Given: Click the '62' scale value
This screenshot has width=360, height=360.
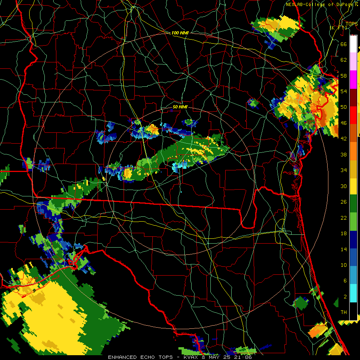Looking at the screenshot, I should coord(344,60).
